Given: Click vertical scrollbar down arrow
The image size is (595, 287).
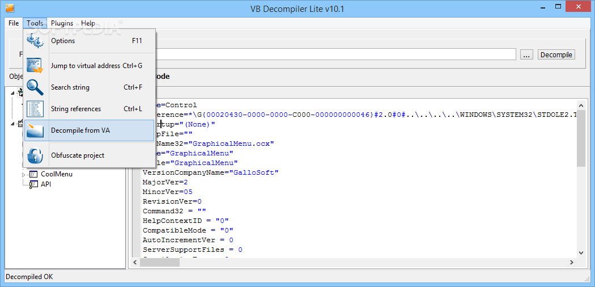Looking at the screenshot, I should (x=581, y=252).
